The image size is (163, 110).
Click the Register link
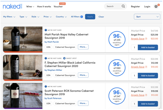tap(135, 7)
